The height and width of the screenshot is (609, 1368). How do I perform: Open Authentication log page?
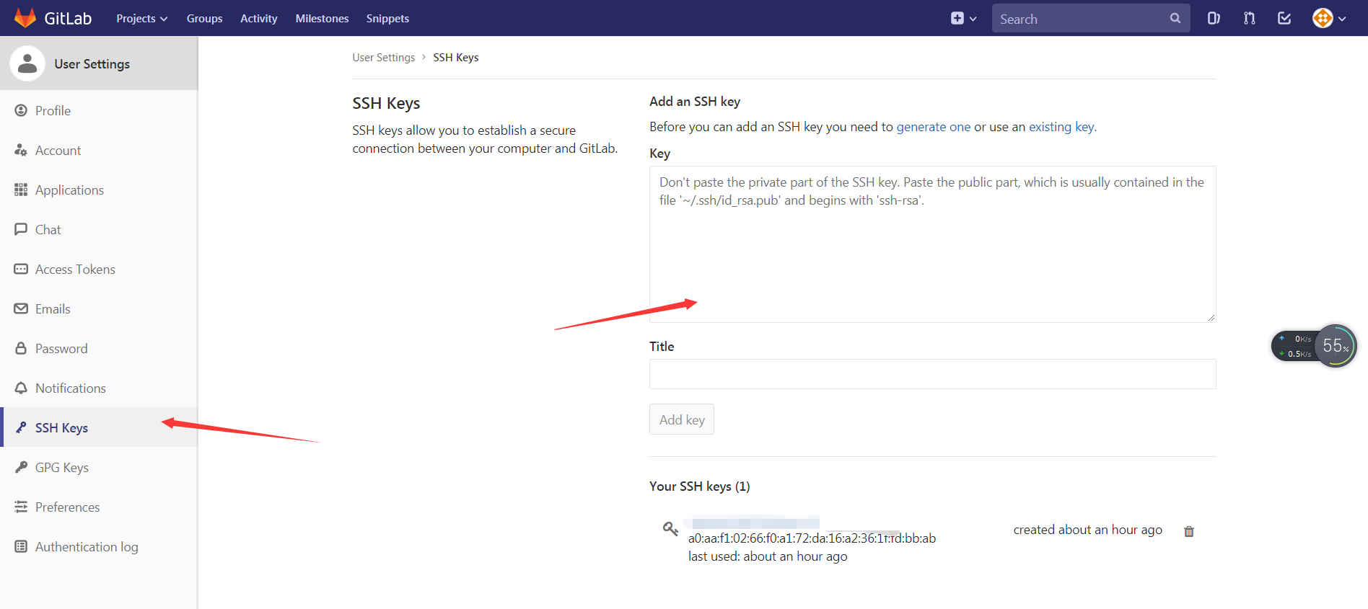click(99, 546)
